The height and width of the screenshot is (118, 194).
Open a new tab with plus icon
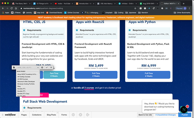[x=184, y=4]
